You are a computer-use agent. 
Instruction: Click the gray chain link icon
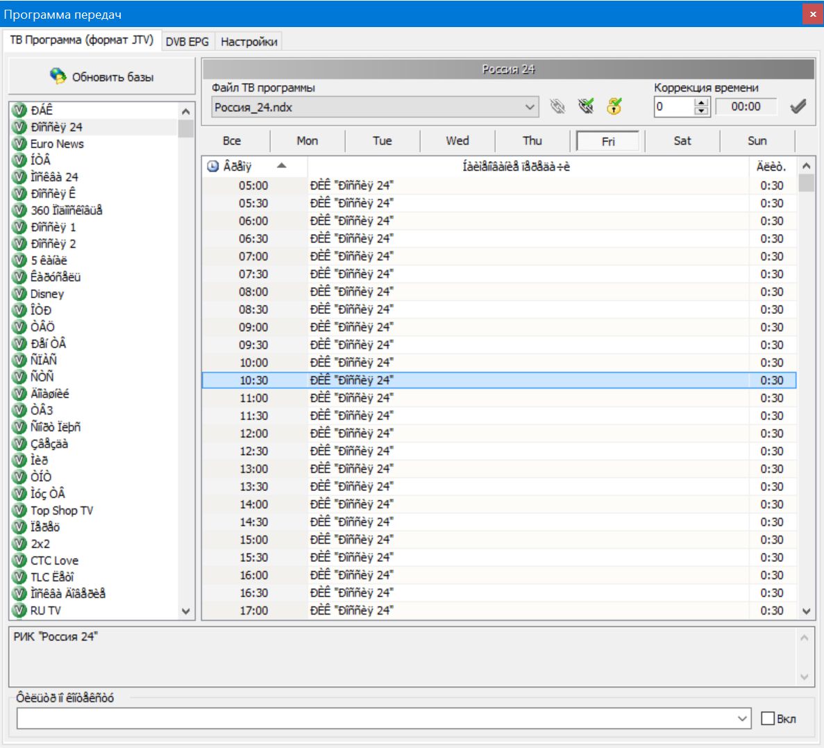pos(557,106)
